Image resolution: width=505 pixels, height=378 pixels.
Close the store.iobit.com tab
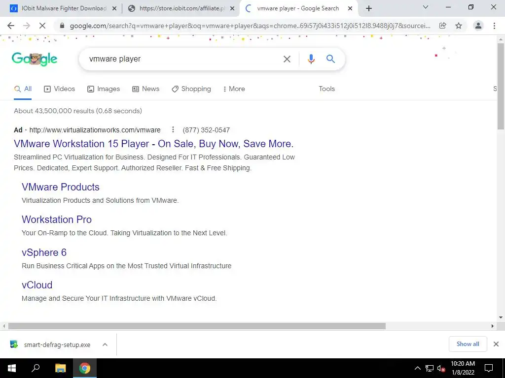[232, 9]
